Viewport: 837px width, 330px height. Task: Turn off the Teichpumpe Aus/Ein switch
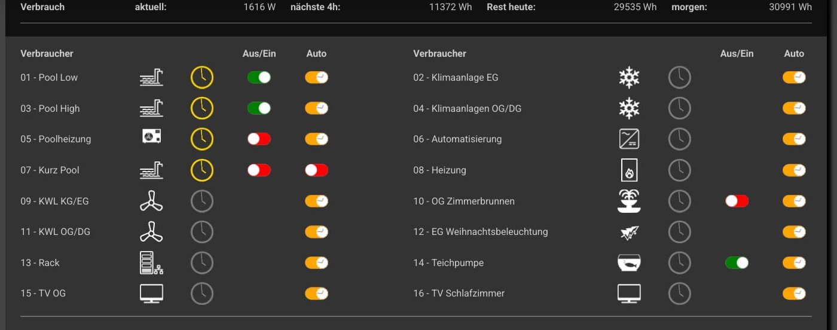tap(737, 263)
